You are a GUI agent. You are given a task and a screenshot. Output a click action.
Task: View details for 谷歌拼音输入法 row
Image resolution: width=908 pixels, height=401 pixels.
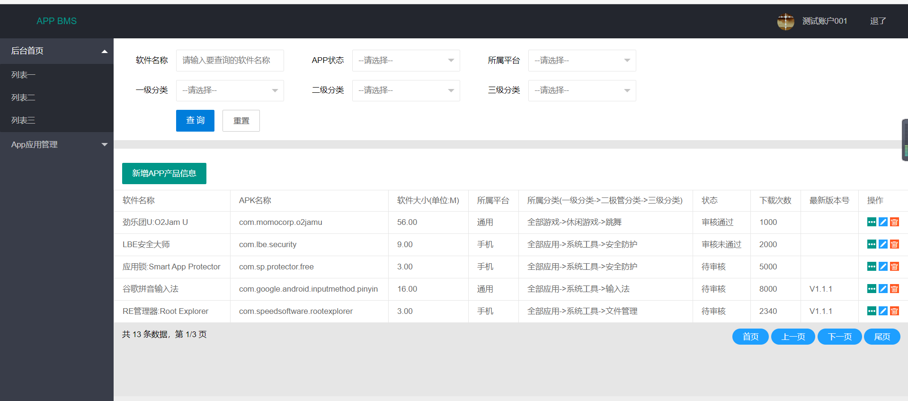(872, 289)
